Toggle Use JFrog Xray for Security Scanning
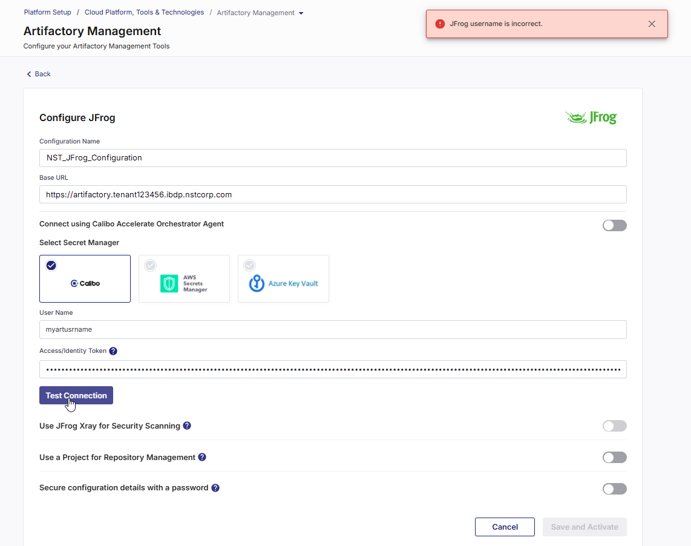This screenshot has height=546, width=691. 614,426
